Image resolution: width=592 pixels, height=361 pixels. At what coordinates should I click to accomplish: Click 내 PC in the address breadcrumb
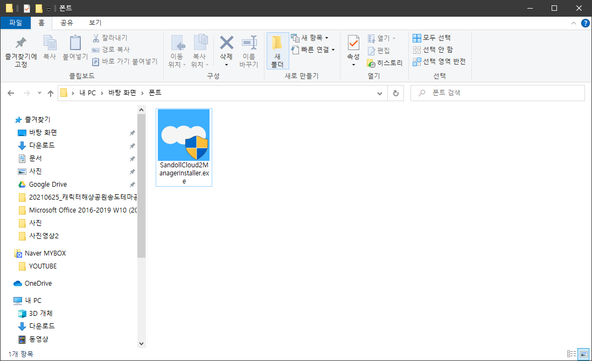pos(88,93)
